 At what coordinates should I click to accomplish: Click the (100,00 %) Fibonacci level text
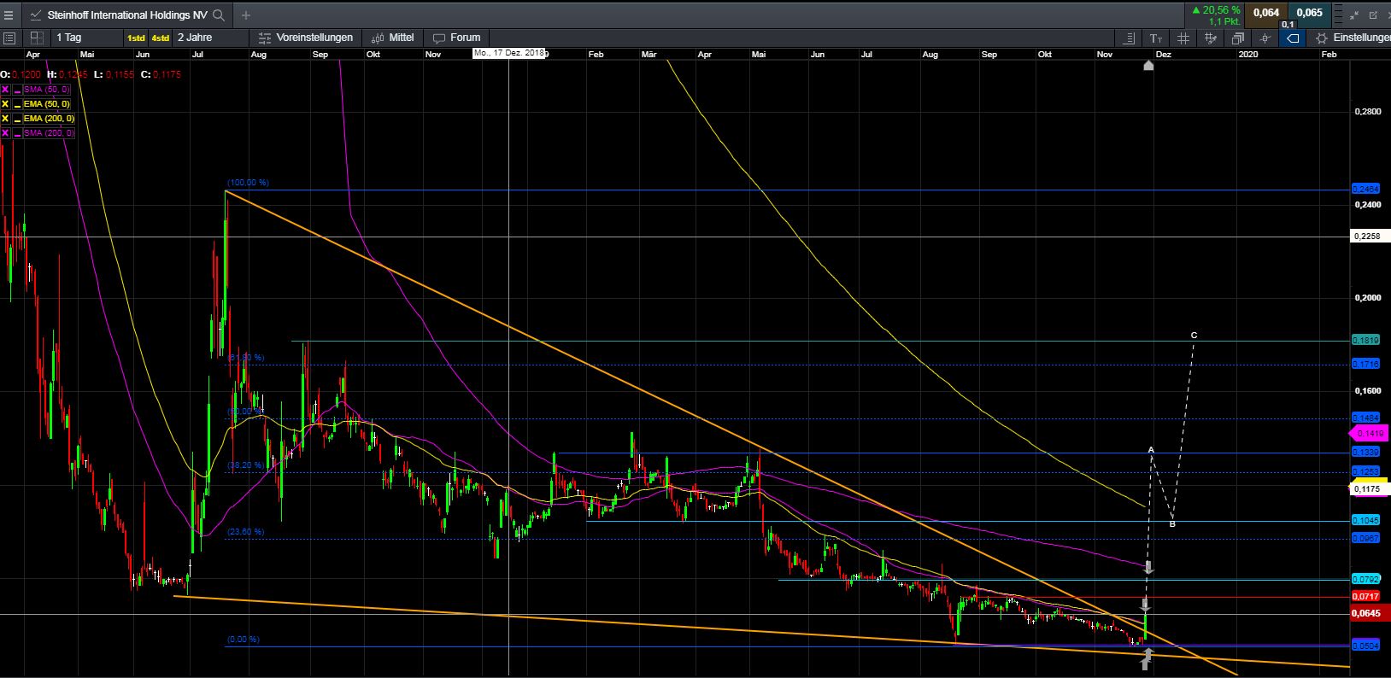tap(248, 183)
